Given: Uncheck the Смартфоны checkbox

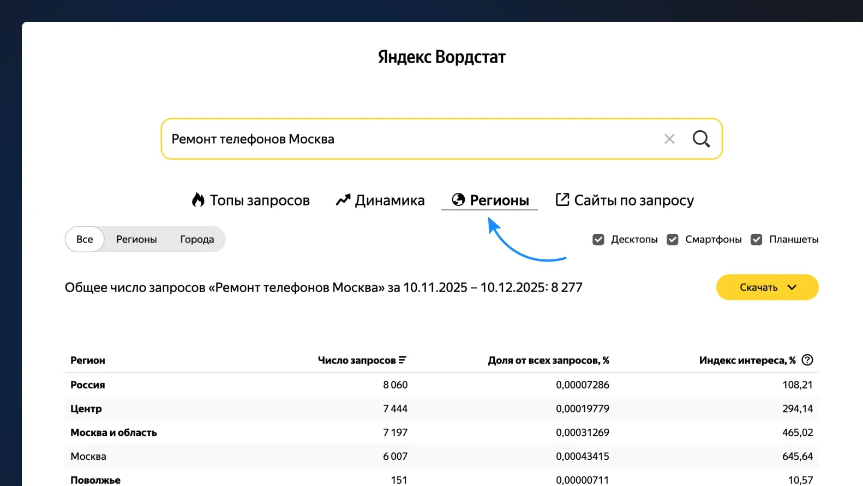Looking at the screenshot, I should tap(673, 239).
